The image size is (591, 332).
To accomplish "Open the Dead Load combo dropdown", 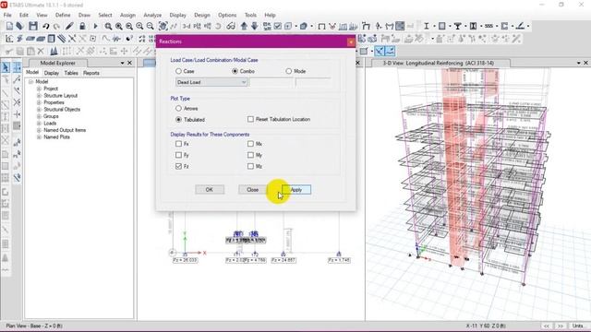I will click(x=211, y=82).
